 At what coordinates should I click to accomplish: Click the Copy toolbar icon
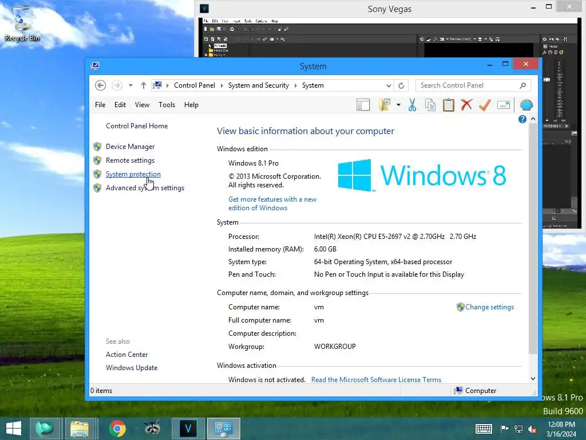click(x=430, y=105)
